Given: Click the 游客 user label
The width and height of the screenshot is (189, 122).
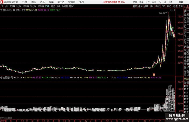Looking at the screenshot, I should [181, 2].
